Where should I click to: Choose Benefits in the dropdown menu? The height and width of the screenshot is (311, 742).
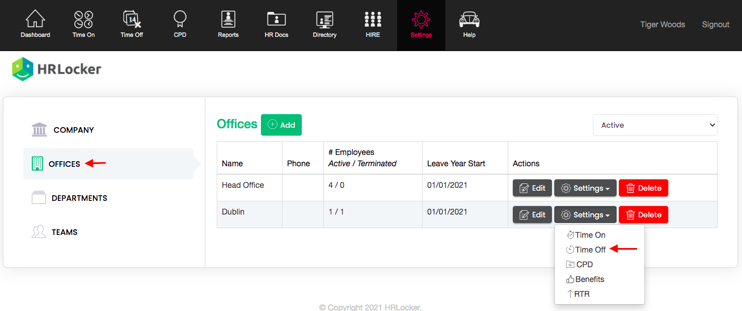[x=589, y=279]
